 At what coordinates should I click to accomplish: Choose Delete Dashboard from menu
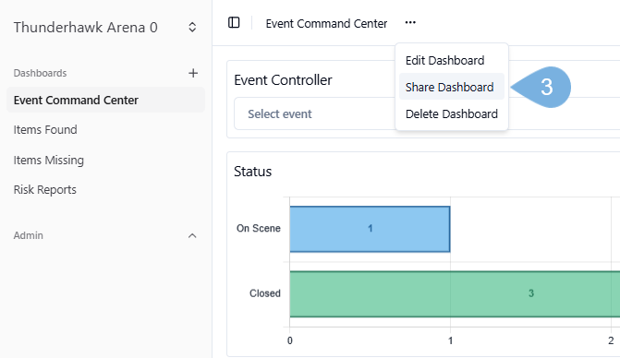[451, 113]
